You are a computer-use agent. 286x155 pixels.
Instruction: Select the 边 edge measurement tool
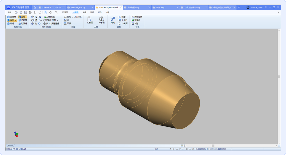(66, 20)
